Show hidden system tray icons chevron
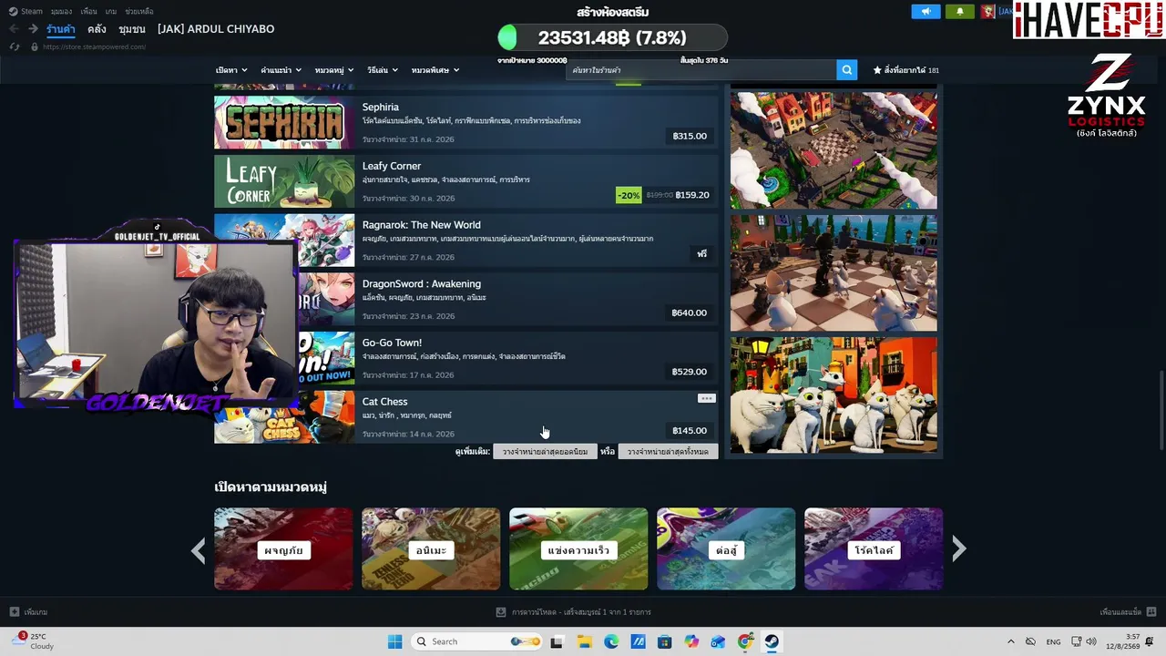 1010,641
